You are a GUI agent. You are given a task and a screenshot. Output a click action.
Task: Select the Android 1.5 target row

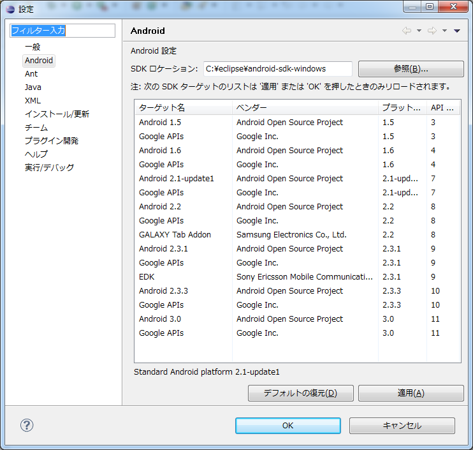(298, 123)
